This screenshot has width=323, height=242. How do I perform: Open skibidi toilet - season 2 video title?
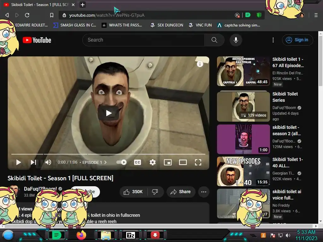(286, 130)
